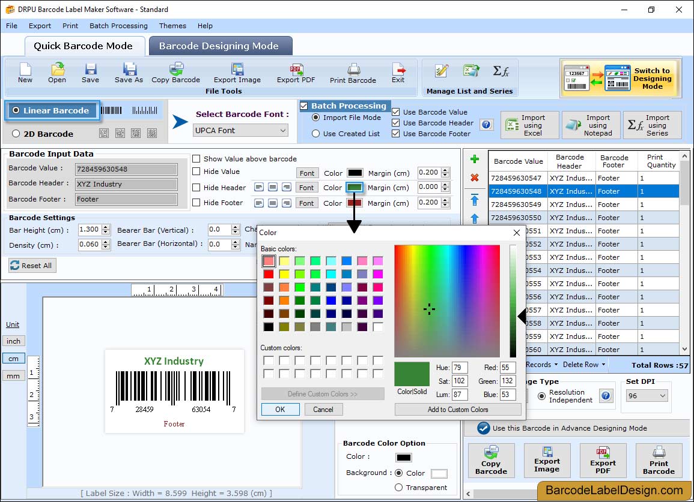Enable Show Value above barcode

[196, 159]
